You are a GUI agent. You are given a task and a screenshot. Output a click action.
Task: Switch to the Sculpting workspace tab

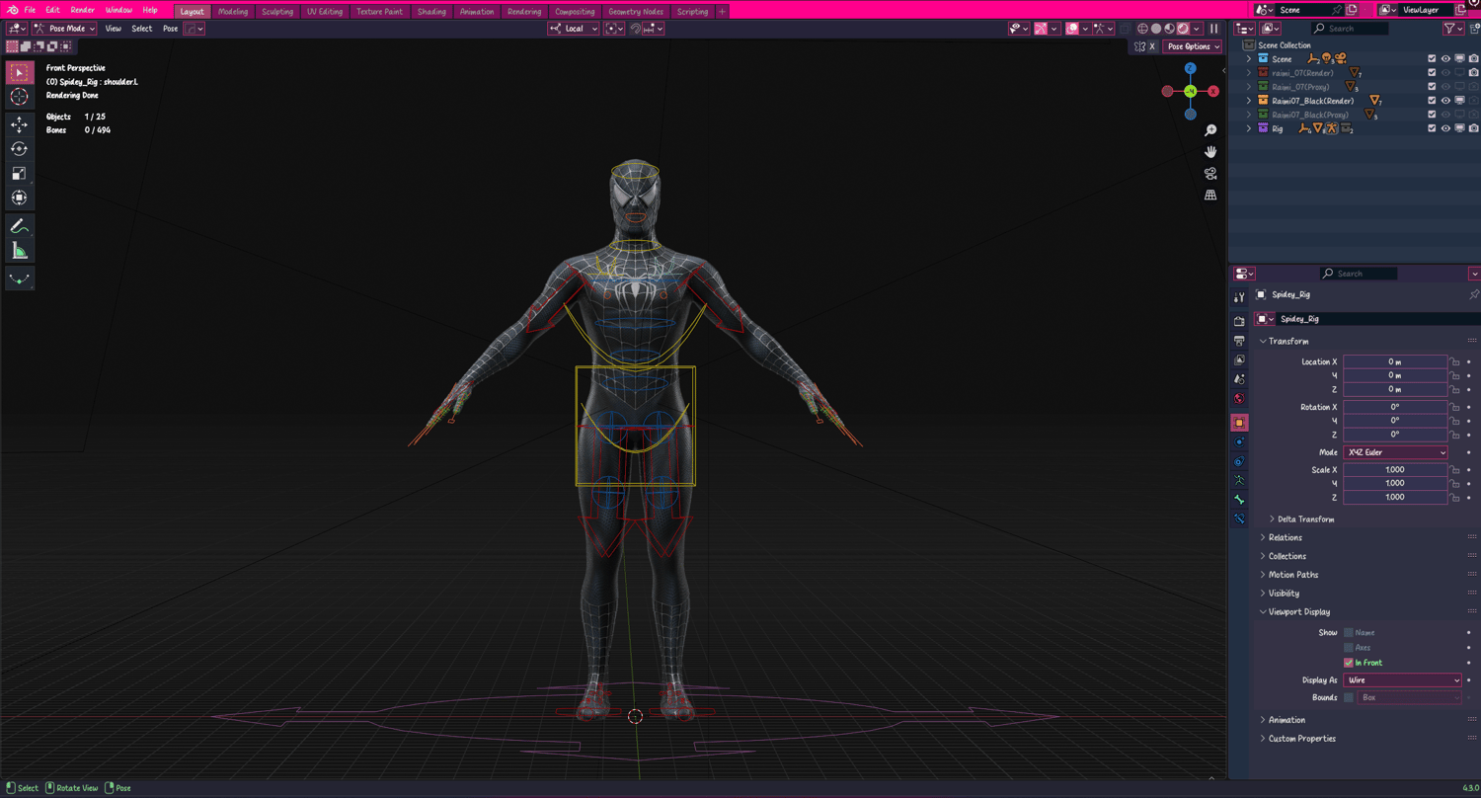(277, 12)
